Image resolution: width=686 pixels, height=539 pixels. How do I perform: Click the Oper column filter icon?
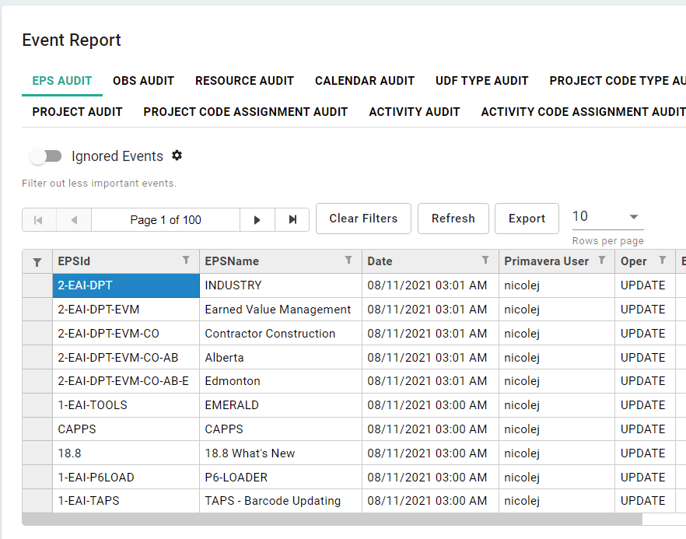(x=663, y=261)
